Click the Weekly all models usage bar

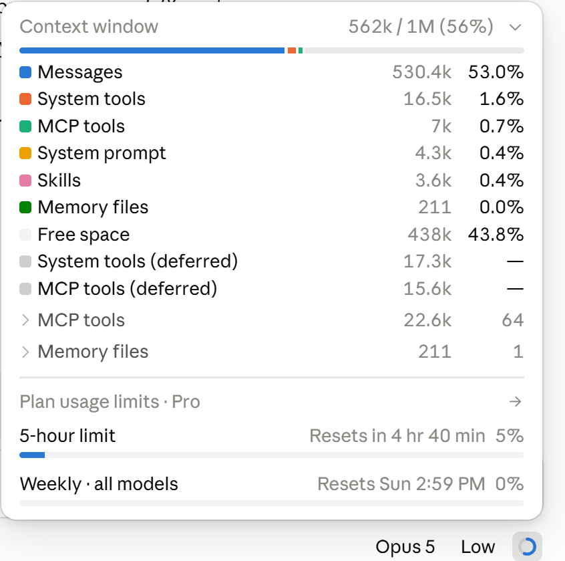272,503
